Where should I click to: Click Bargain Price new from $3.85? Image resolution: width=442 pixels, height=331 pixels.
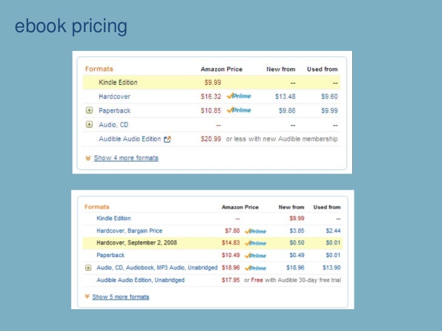point(297,231)
